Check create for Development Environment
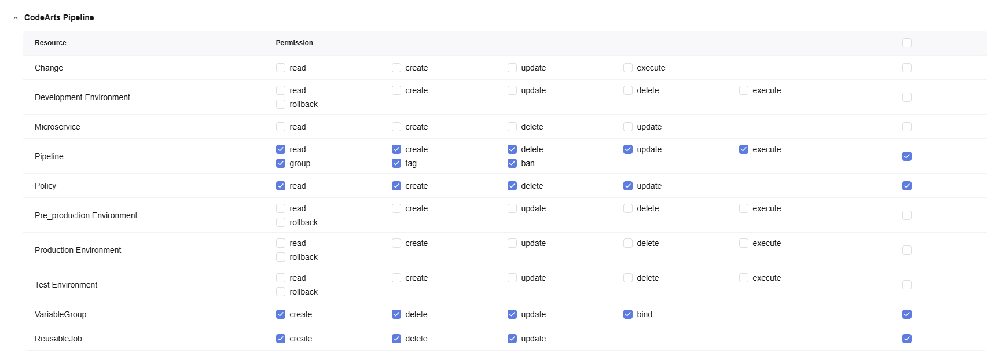This screenshot has width=999, height=360. pyautogui.click(x=396, y=90)
